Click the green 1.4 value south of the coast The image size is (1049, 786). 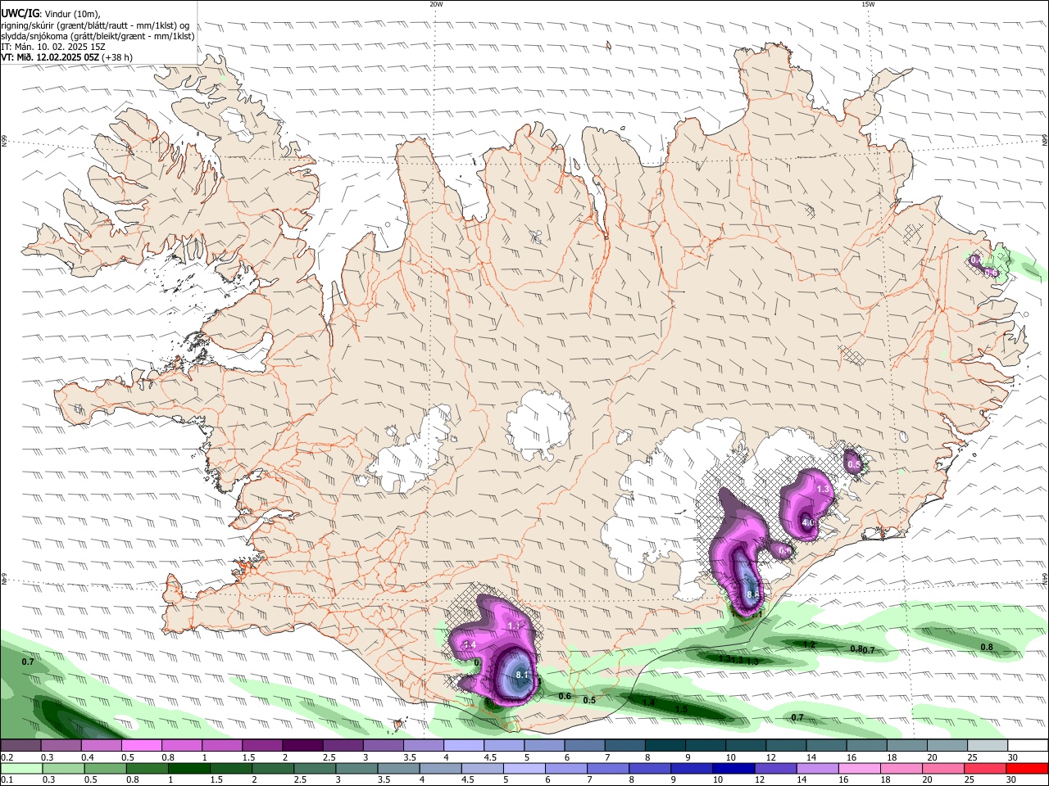pyautogui.click(x=648, y=702)
